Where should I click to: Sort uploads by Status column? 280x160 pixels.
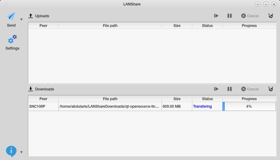click(207, 25)
